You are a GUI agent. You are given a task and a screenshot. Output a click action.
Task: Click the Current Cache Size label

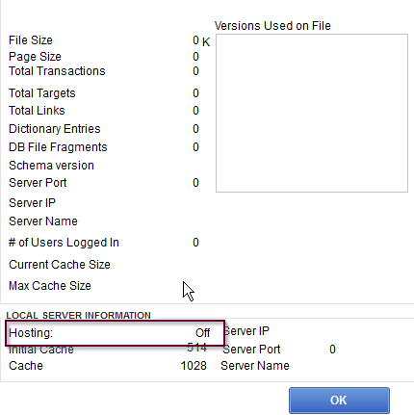point(60,265)
